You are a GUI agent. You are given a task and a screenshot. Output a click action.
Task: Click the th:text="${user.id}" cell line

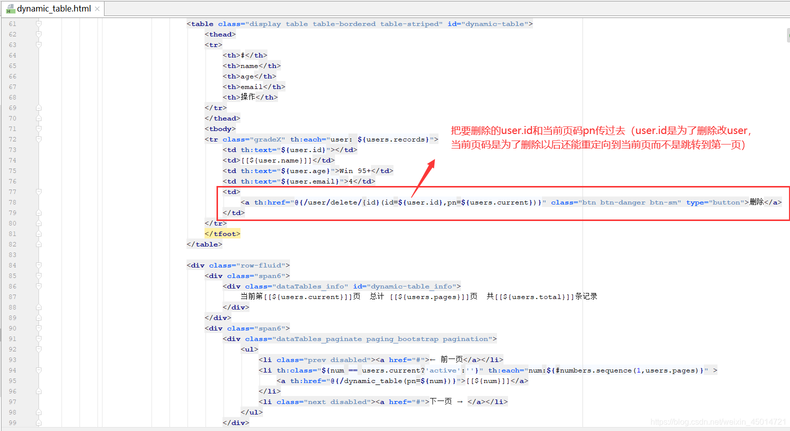(x=290, y=149)
